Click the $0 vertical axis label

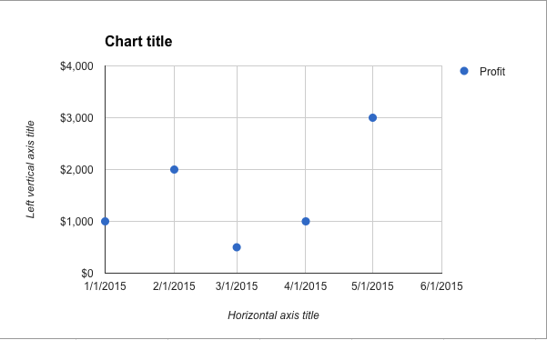86,273
